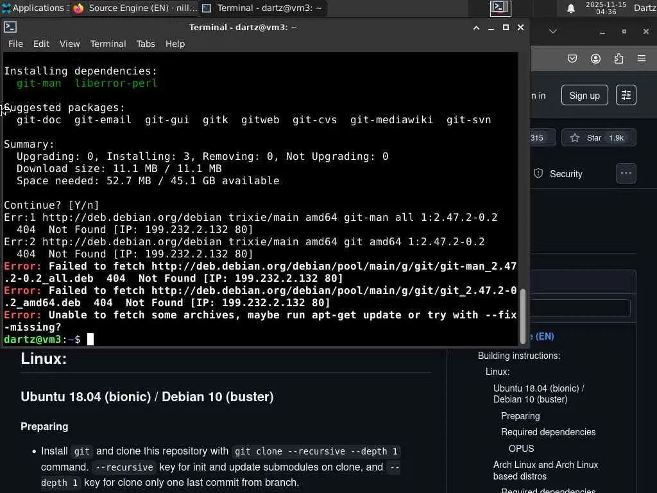The width and height of the screenshot is (657, 493).
Task: Open GitHub appearance settings slider icon
Action: (626, 95)
